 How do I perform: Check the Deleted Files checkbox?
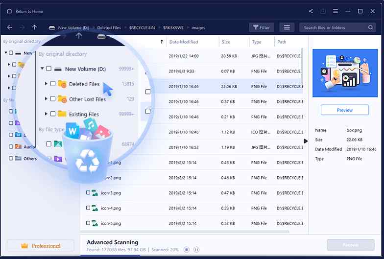[53, 84]
